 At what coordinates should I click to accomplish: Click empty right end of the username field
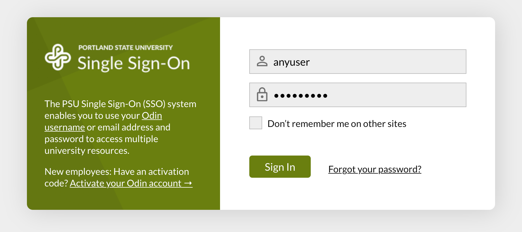click(424, 62)
